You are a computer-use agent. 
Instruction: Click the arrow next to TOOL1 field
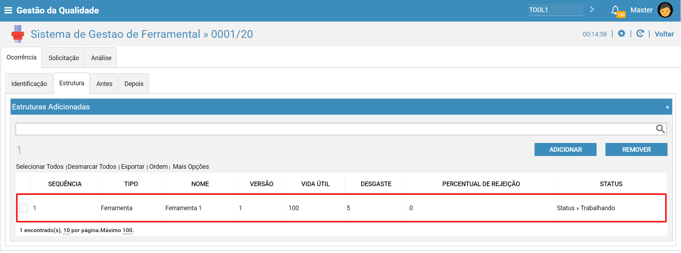[592, 10]
